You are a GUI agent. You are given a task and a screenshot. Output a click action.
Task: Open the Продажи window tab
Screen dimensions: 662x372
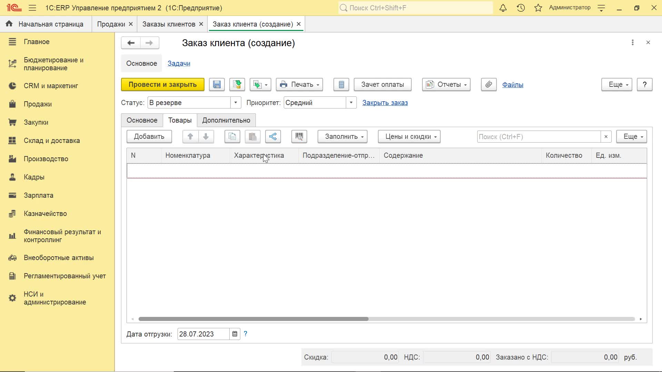[111, 24]
